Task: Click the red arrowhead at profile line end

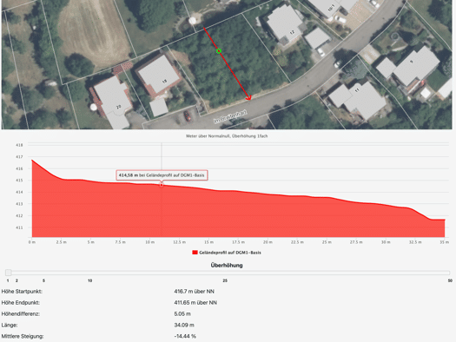Action: pos(248,98)
